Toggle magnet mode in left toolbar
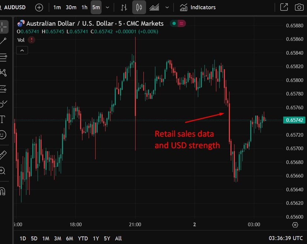 (x=3, y=191)
